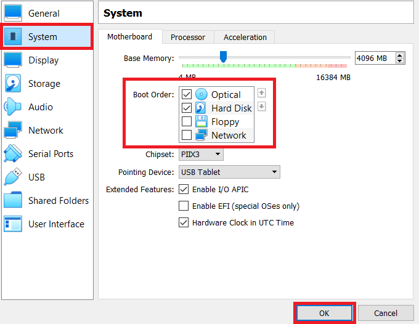
Task: Open the Serial Ports connector icon
Action: click(13, 153)
